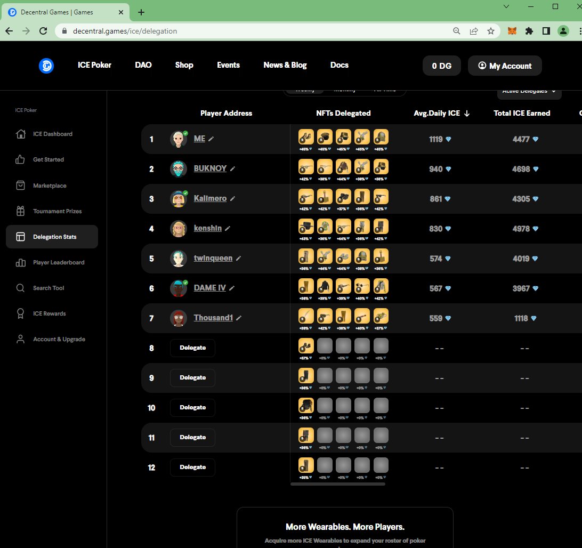This screenshot has width=582, height=548.
Task: Open ME player link
Action: pyautogui.click(x=199, y=139)
